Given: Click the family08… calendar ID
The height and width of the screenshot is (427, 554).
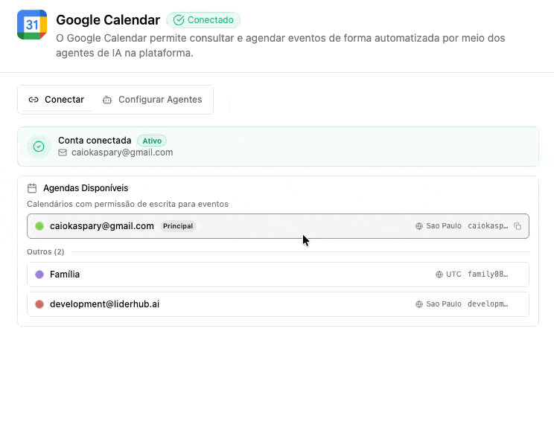Looking at the screenshot, I should tap(488, 274).
